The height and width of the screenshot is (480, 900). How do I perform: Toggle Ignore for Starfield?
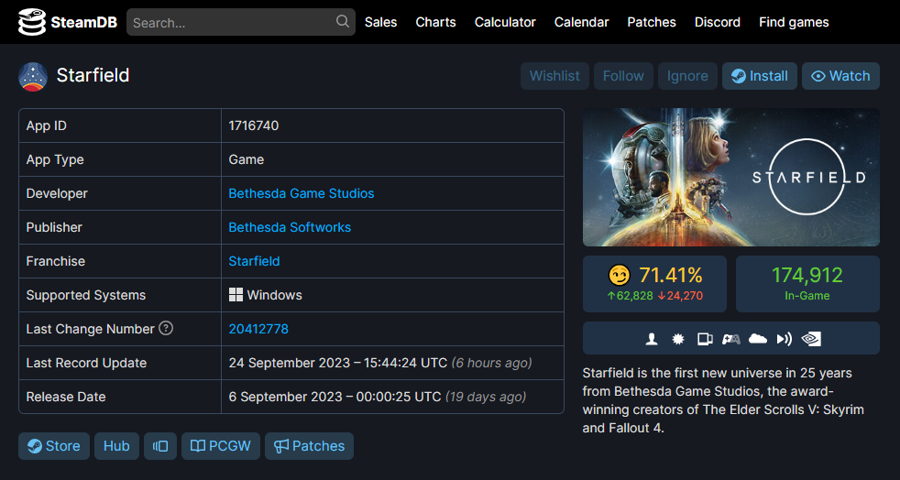[x=687, y=76]
